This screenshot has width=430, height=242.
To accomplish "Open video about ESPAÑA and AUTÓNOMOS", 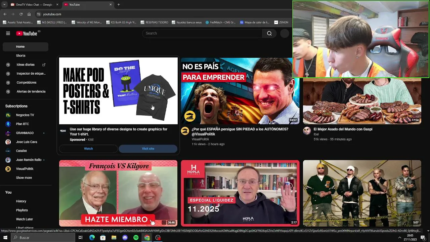I will (x=240, y=131).
